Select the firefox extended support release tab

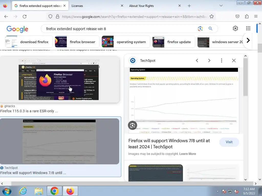(x=40, y=6)
